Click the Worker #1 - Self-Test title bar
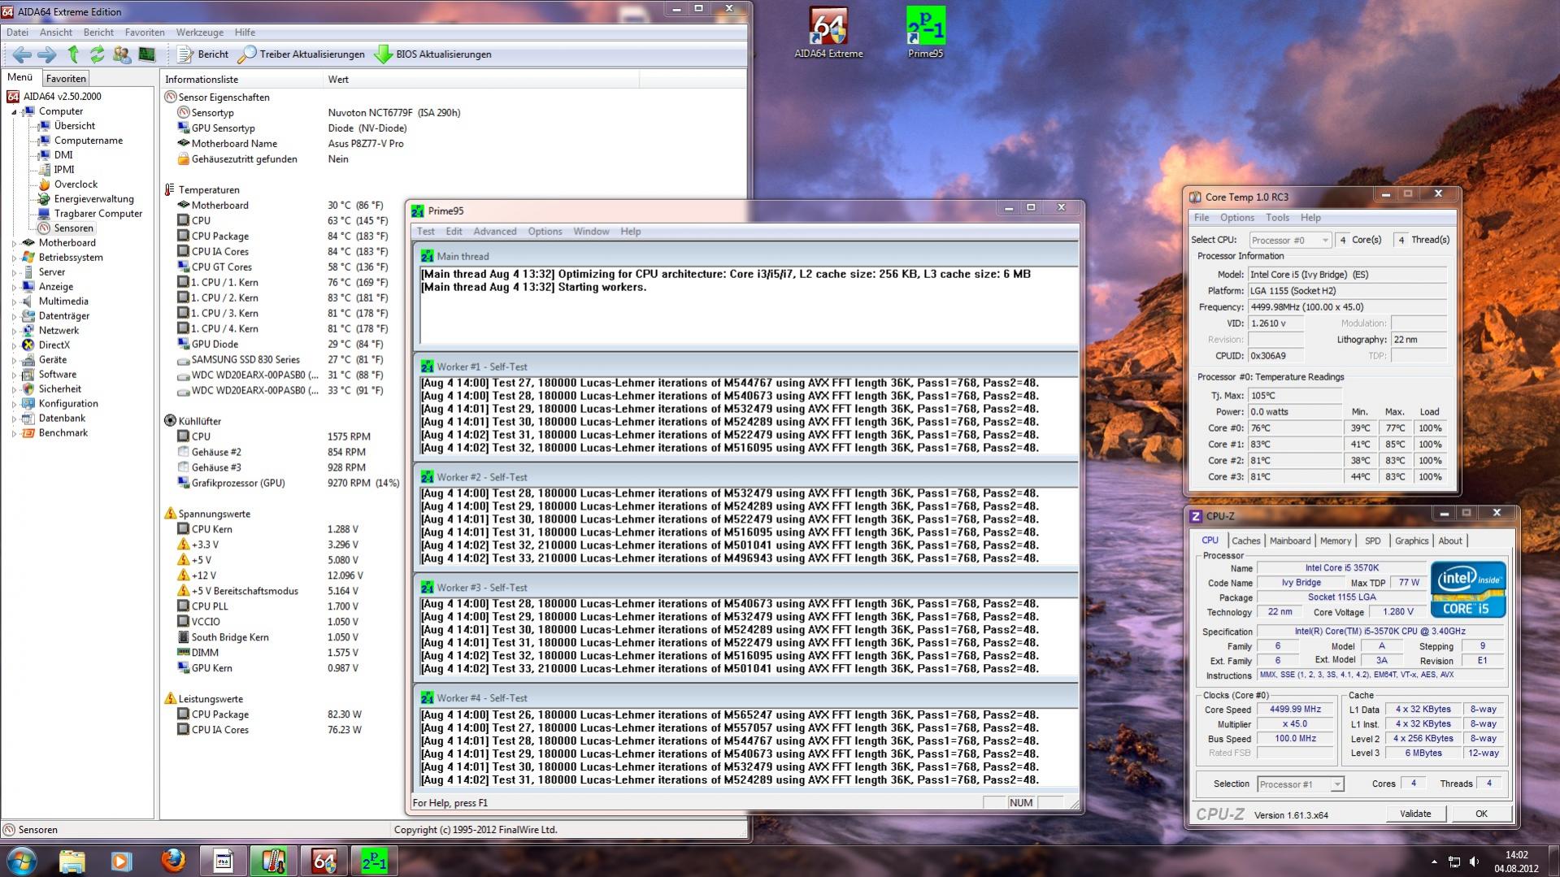Viewport: 1560px width, 877px height. (746, 367)
